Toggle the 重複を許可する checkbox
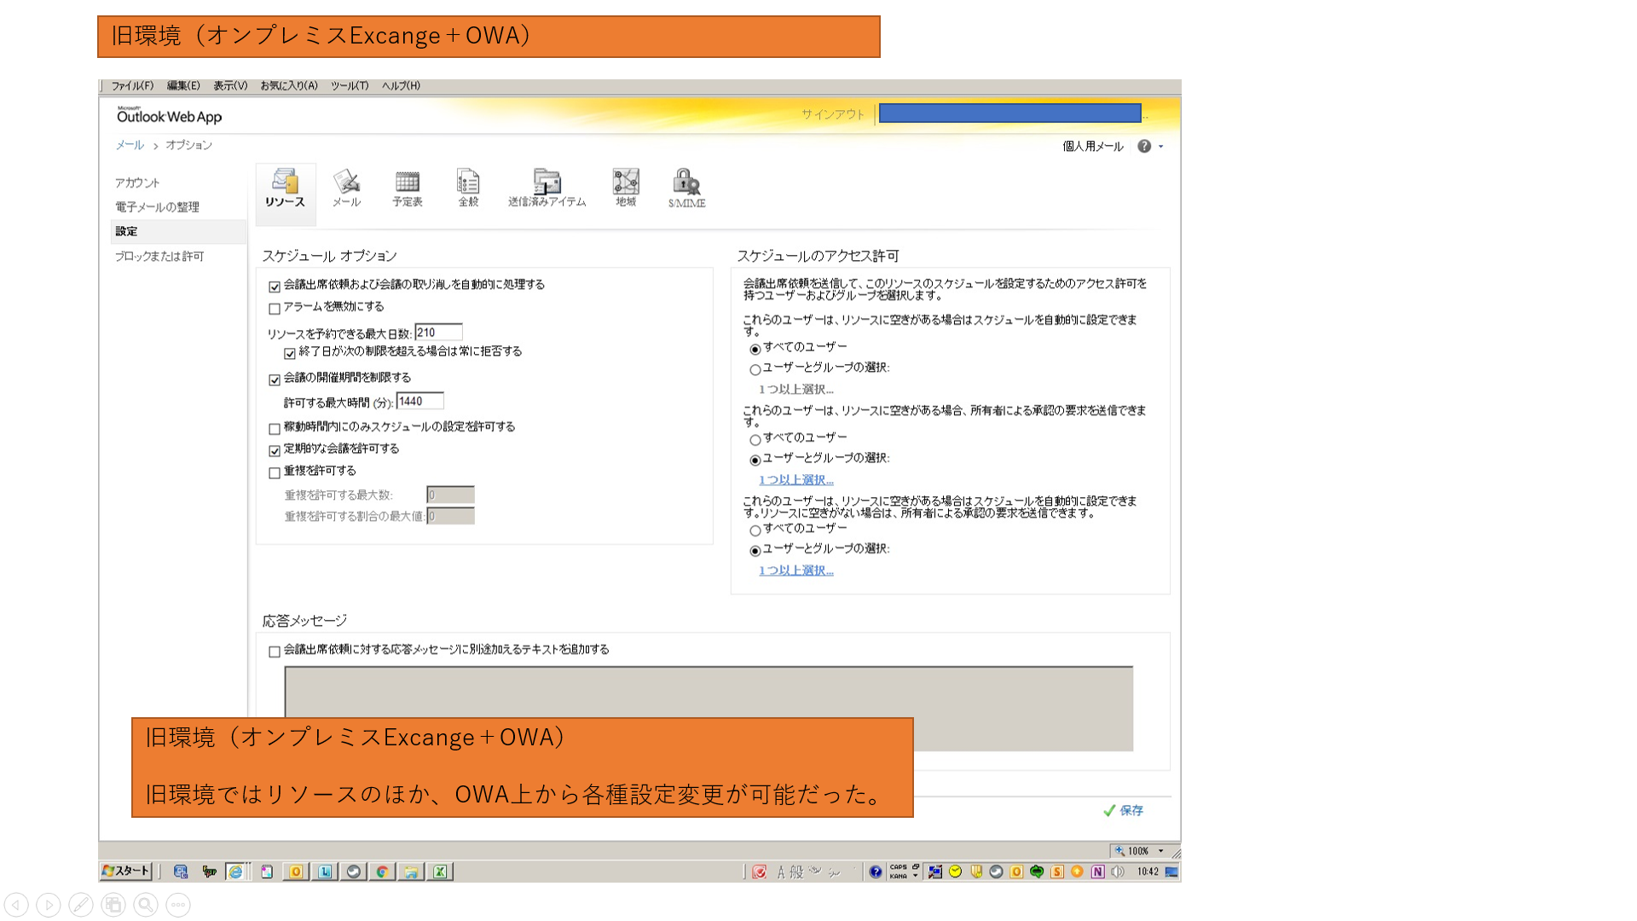 [x=275, y=472]
